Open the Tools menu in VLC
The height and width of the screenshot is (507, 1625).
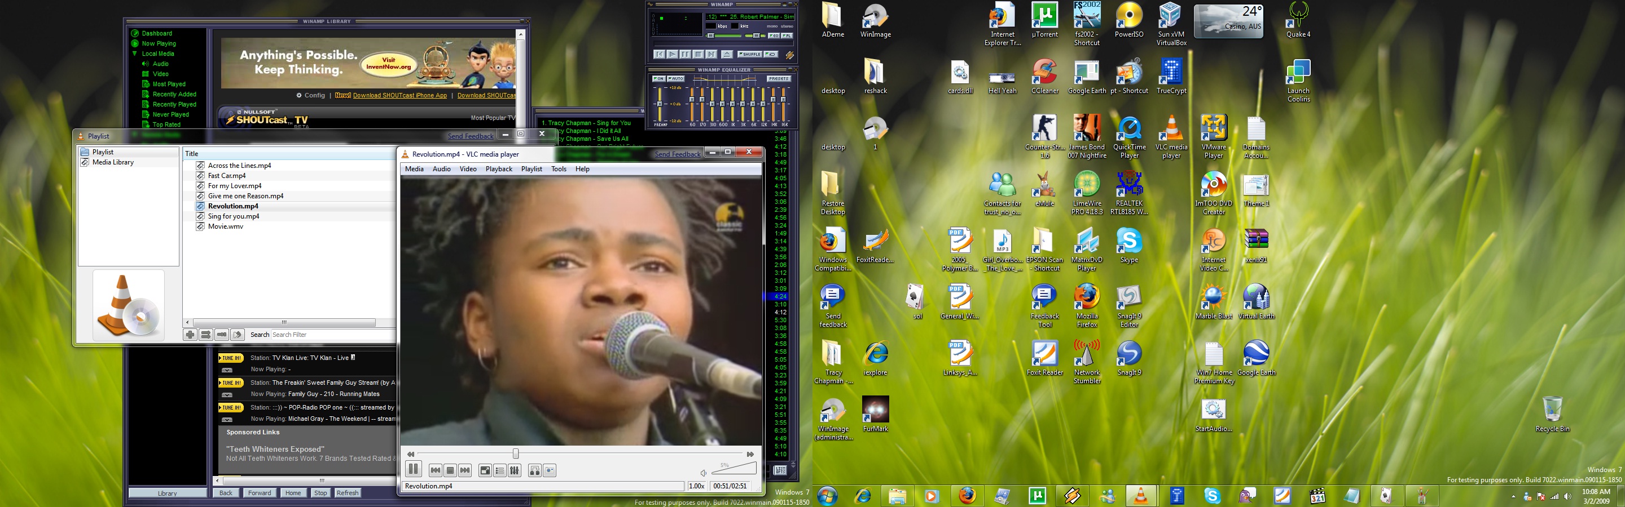click(x=558, y=169)
